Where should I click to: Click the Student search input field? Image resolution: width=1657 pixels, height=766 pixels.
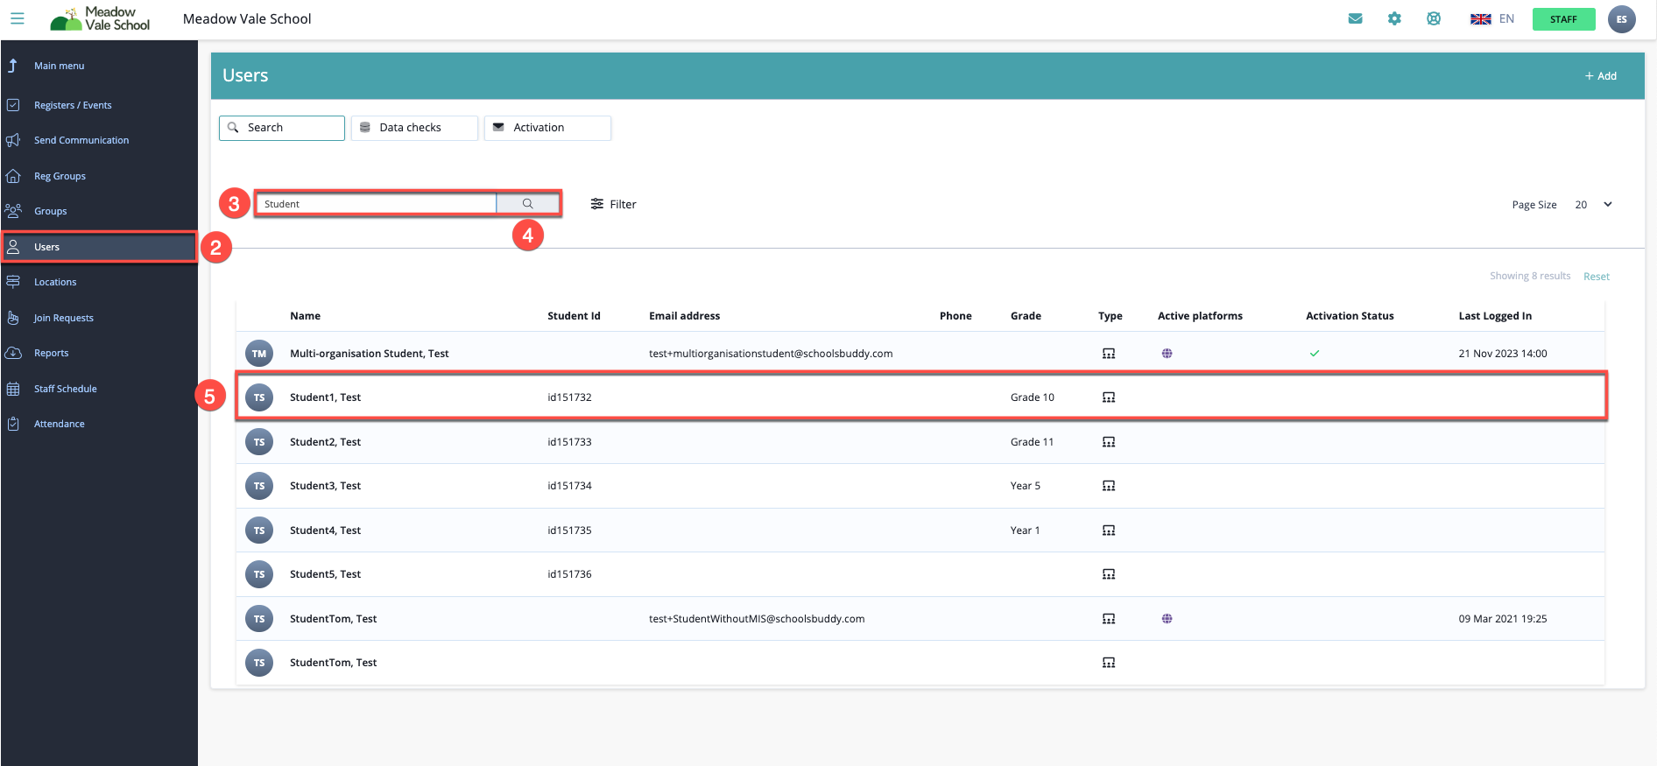377,204
